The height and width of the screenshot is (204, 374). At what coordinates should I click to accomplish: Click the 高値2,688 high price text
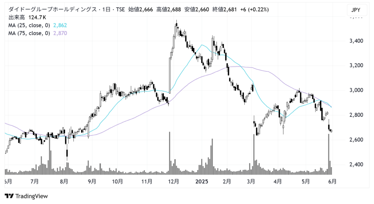pyautogui.click(x=169, y=10)
